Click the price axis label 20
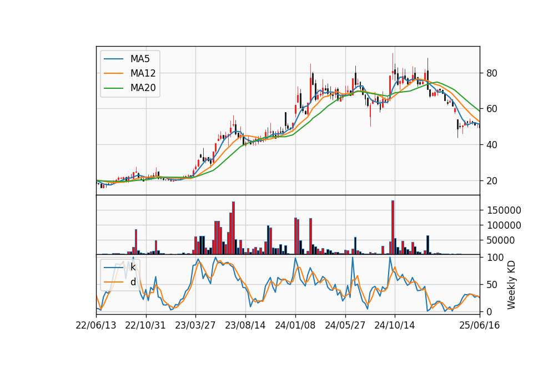Viewport: 533px width, 383px height. pyautogui.click(x=491, y=181)
